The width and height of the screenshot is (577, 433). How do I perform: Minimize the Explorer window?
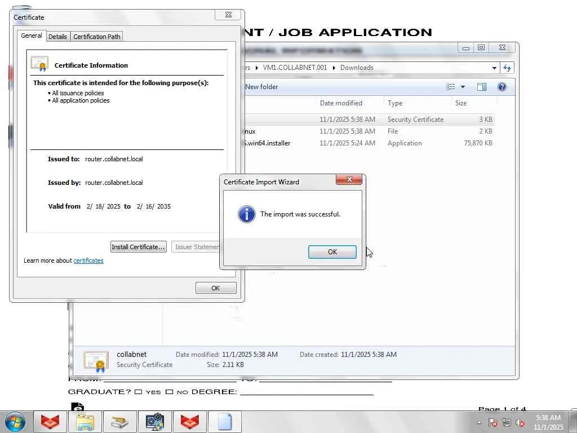coord(465,47)
